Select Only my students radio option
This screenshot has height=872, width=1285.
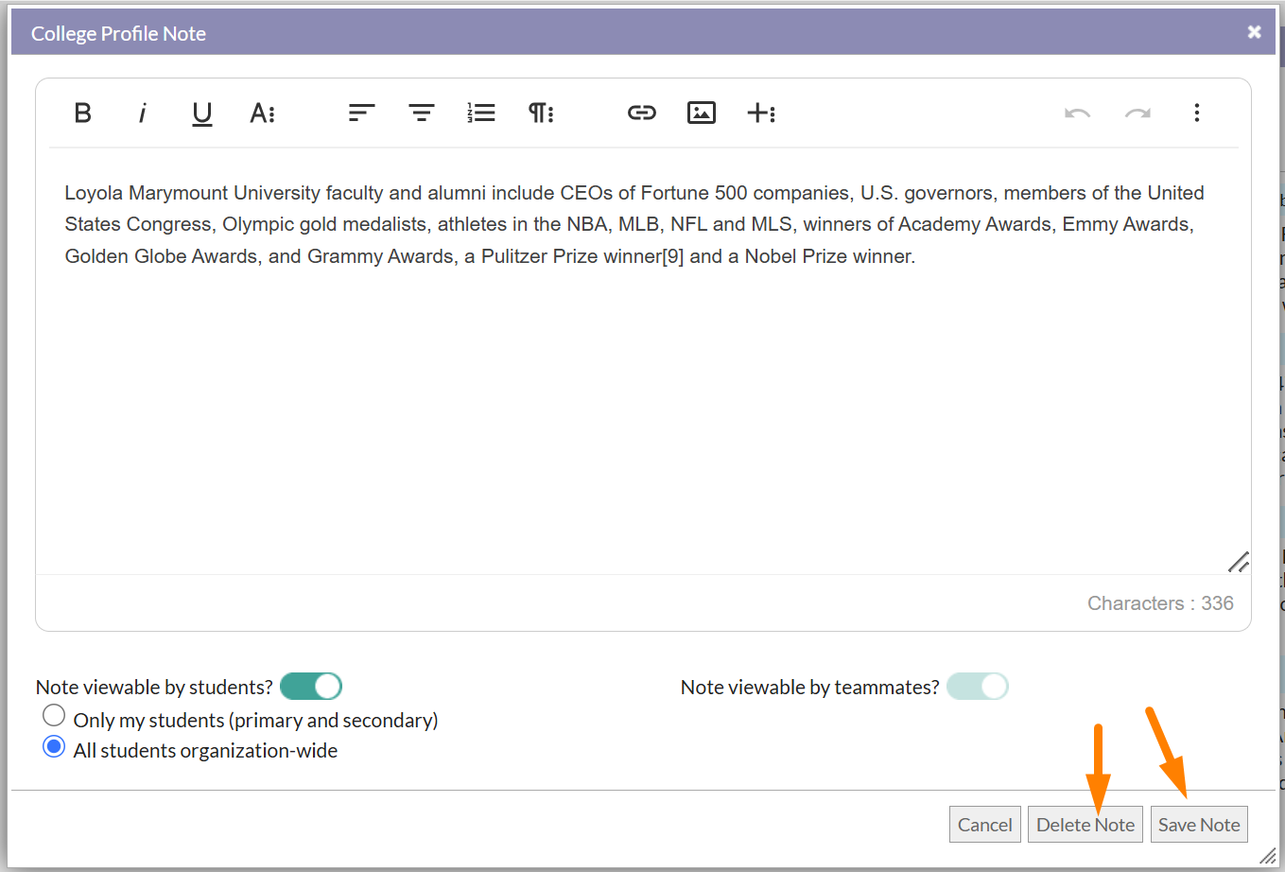point(54,716)
